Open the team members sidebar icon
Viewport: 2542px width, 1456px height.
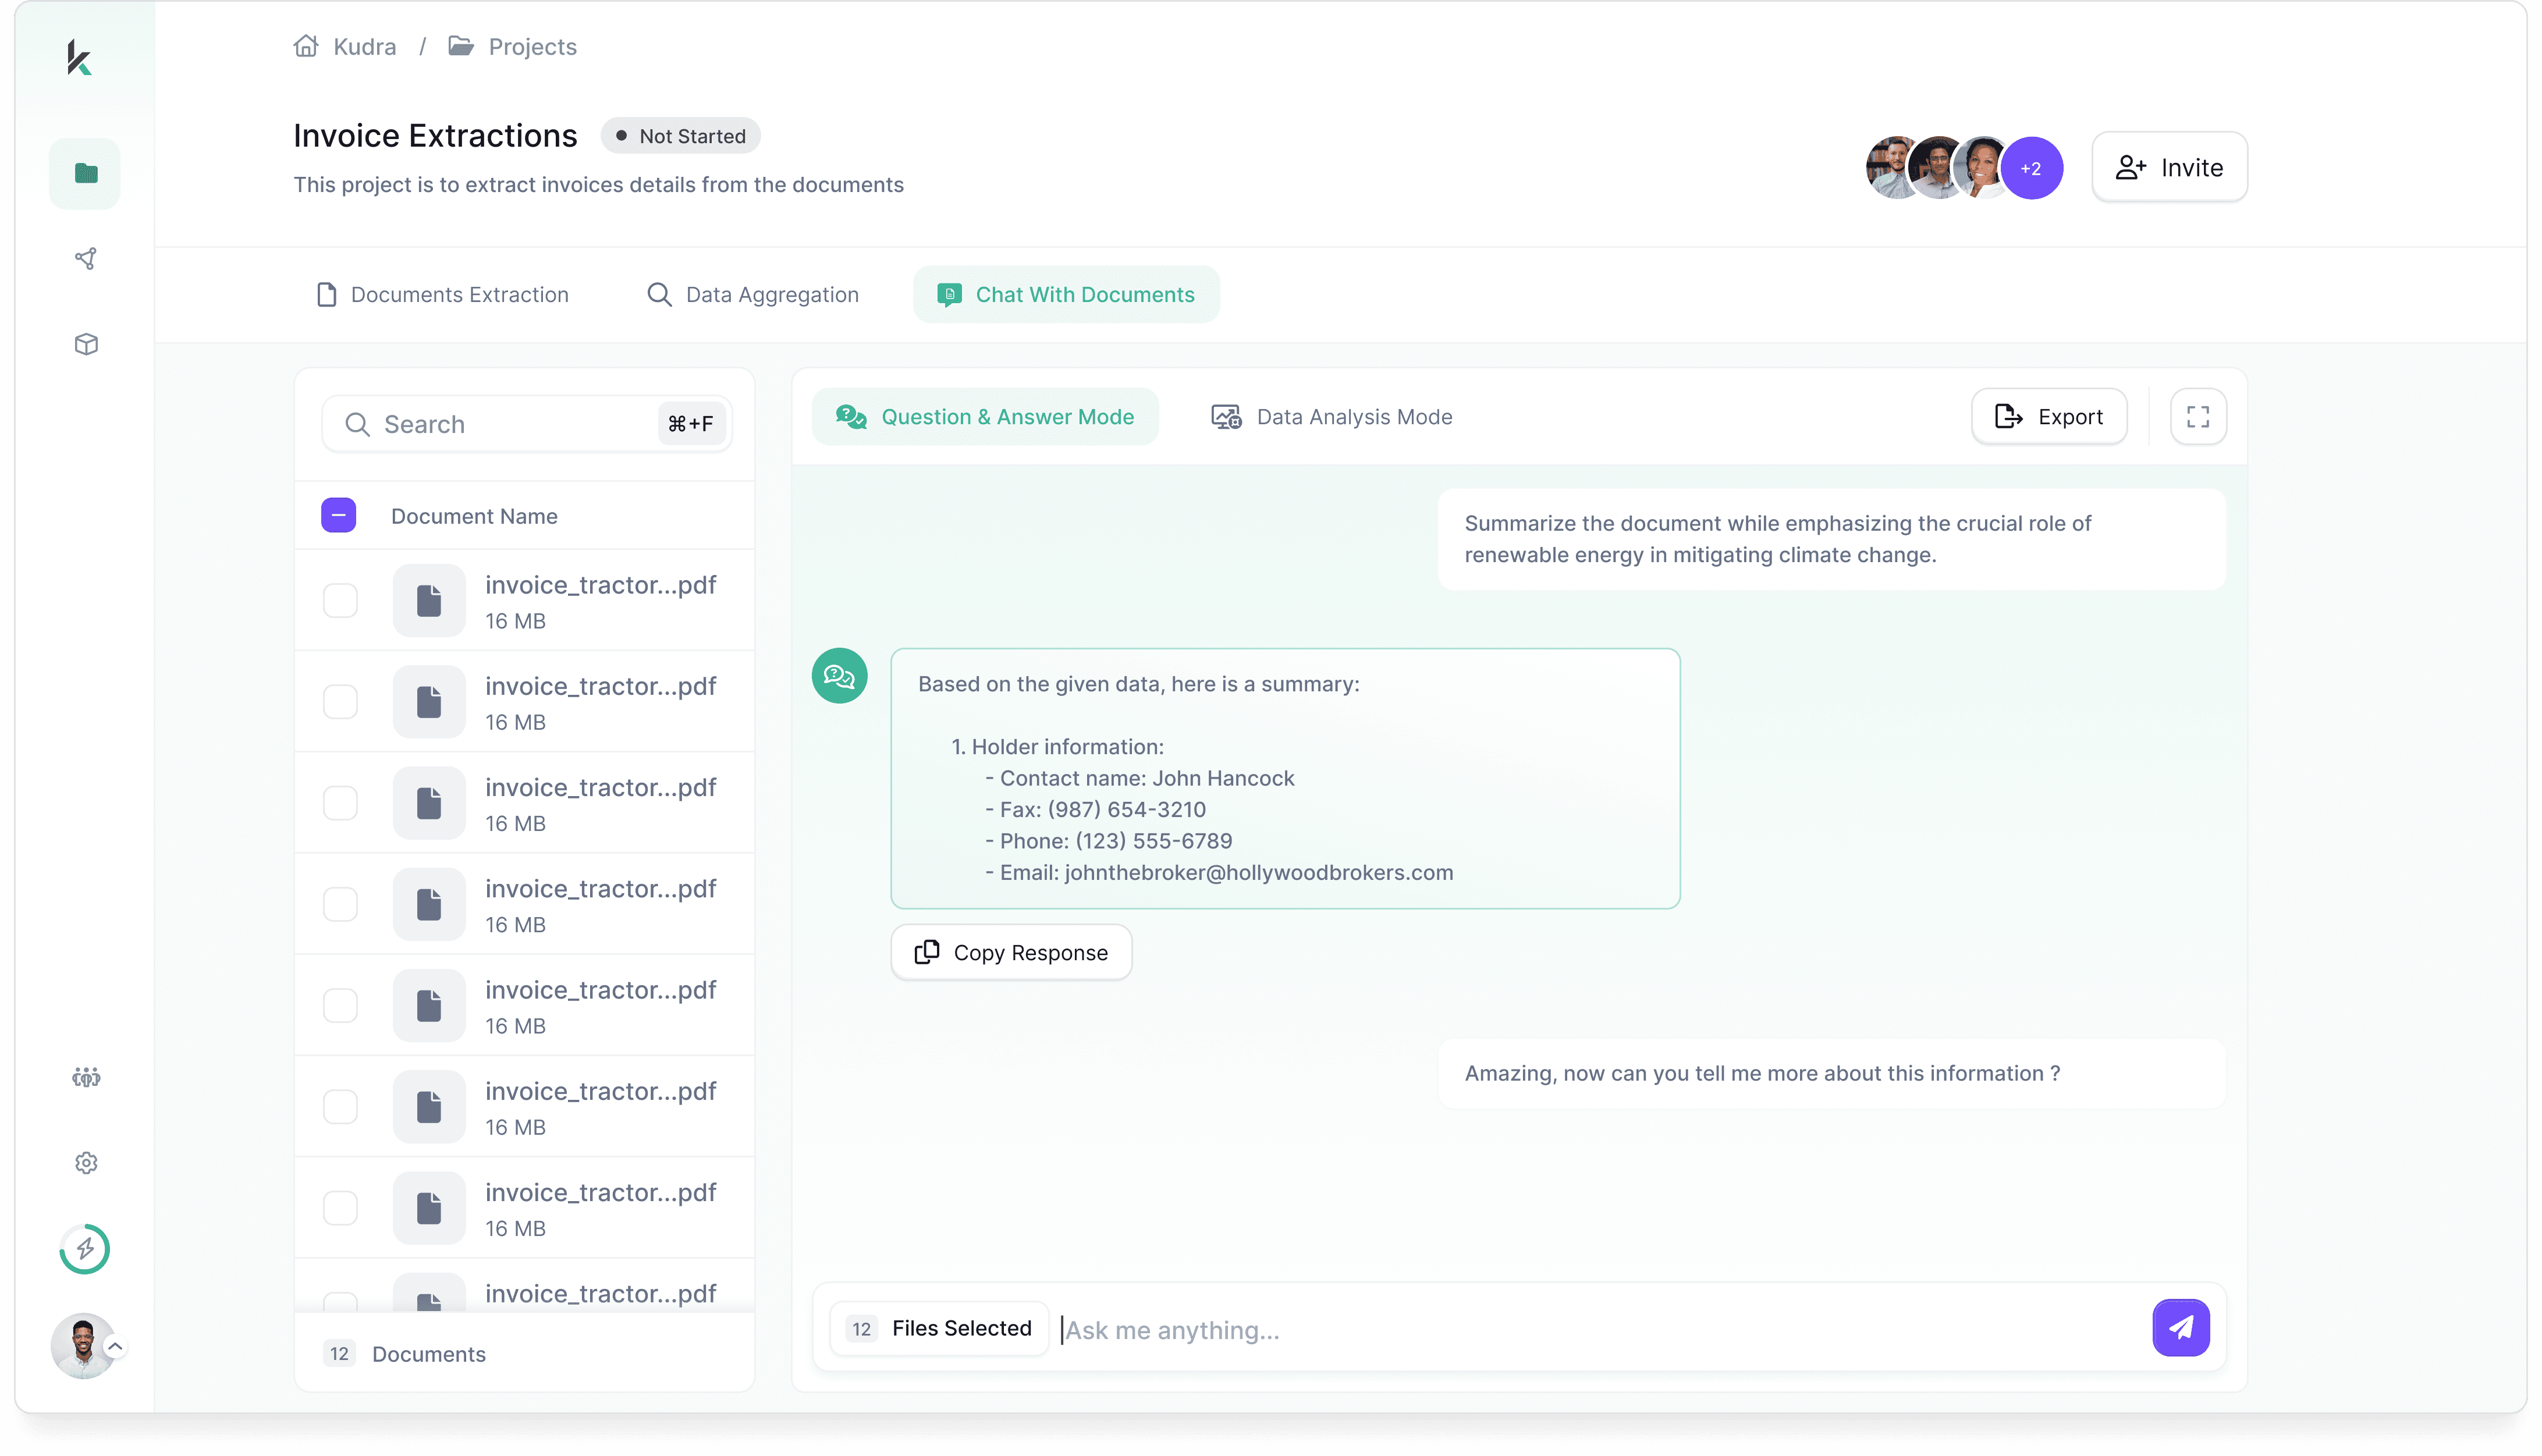[86, 1077]
